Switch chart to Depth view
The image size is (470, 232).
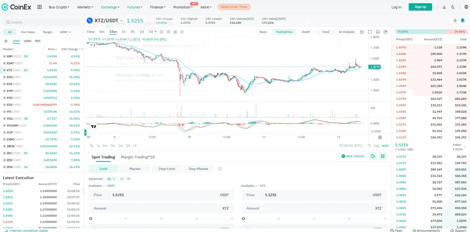click(306, 32)
